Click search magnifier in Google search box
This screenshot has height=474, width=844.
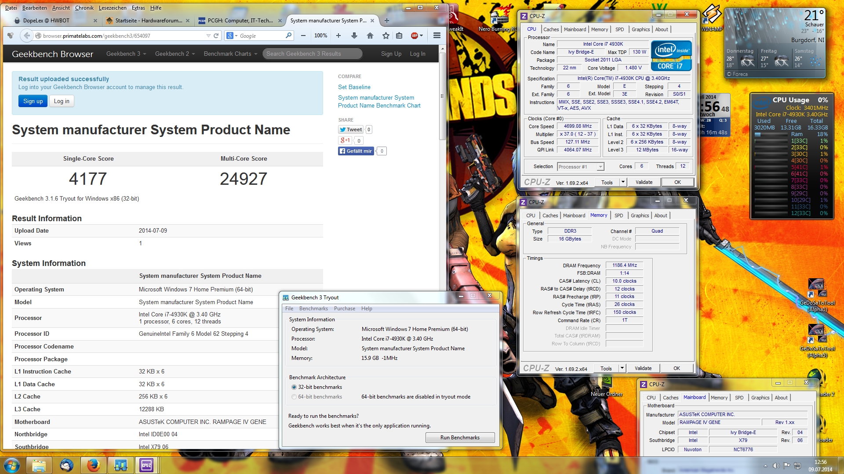(288, 36)
